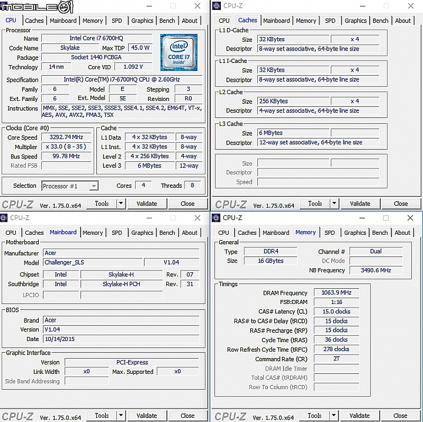Click the DRAM Frequency value 1063.9 MHz
Image resolution: width=423 pixels, height=422 pixels.
coord(337,293)
